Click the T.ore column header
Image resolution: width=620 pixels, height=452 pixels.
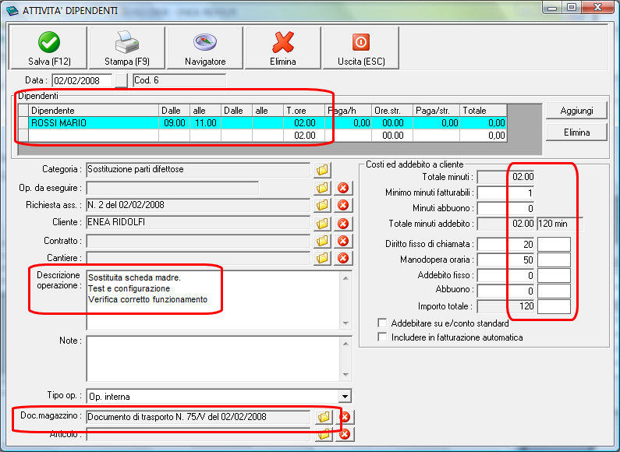coord(304,111)
